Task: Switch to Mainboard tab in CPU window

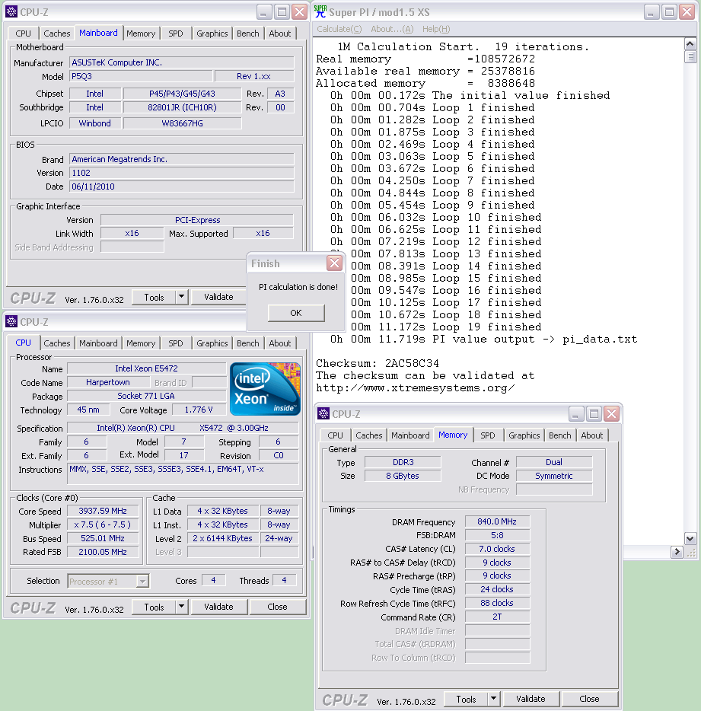Action: click(98, 343)
